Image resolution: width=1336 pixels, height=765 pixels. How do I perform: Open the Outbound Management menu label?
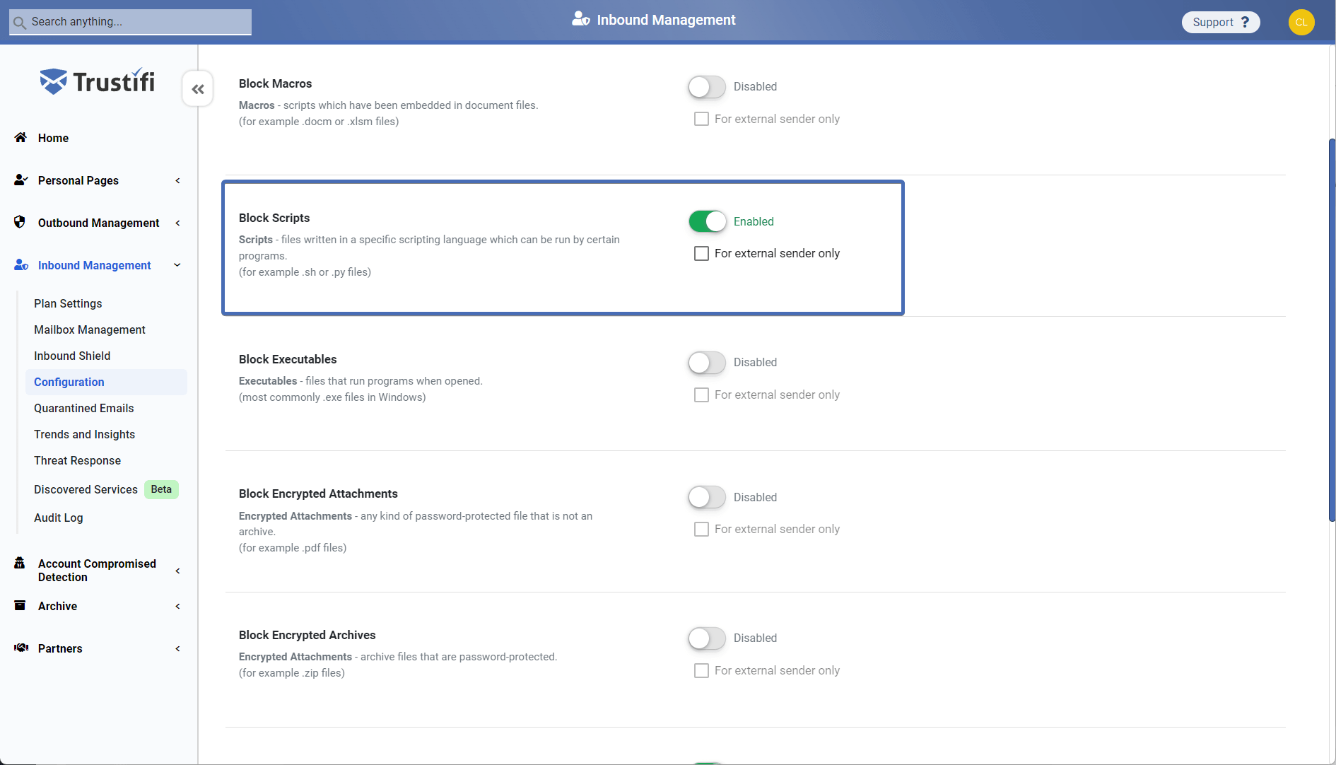point(99,223)
